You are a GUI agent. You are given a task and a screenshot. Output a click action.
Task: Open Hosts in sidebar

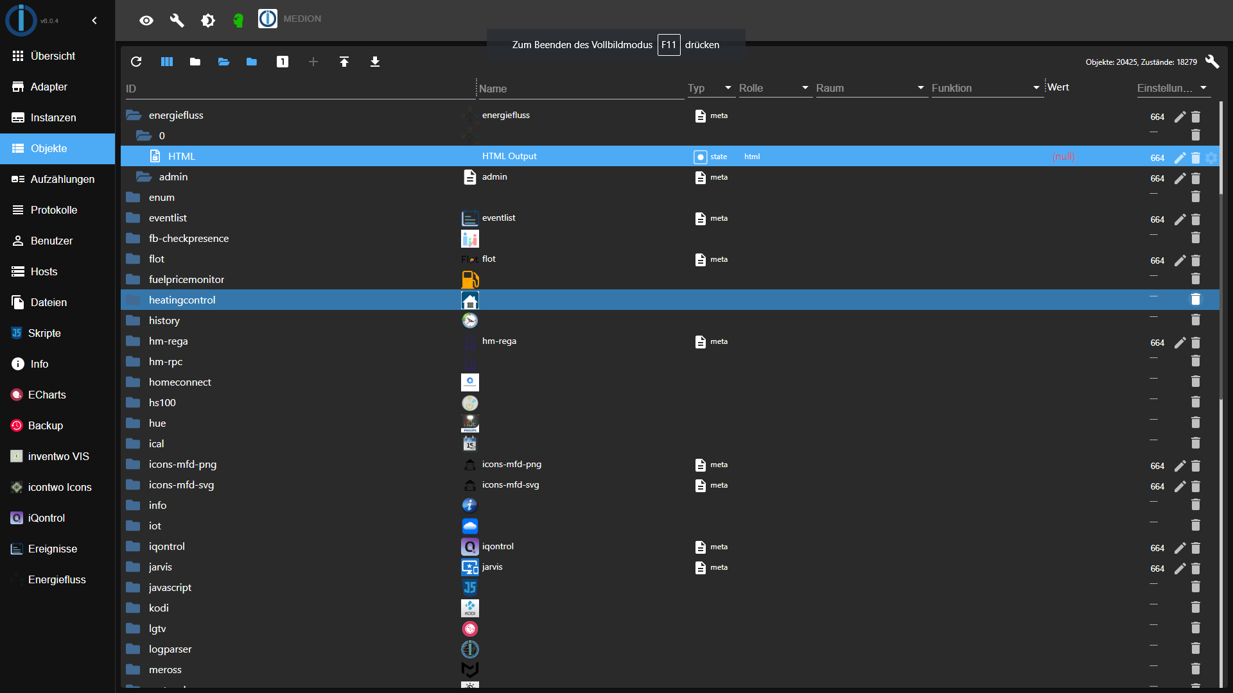pos(57,271)
